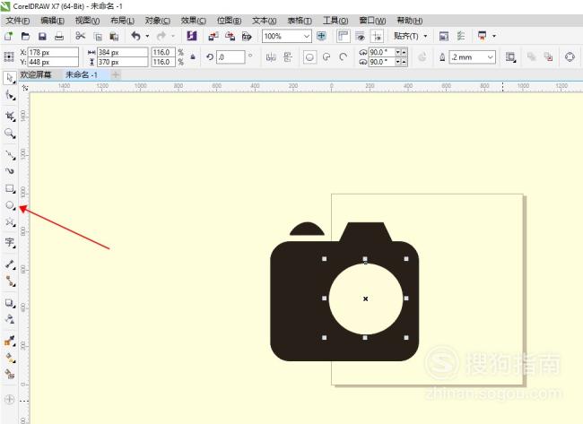The height and width of the screenshot is (424, 583).
Task: Select the Parallel Dimension tool
Action: coord(10,264)
